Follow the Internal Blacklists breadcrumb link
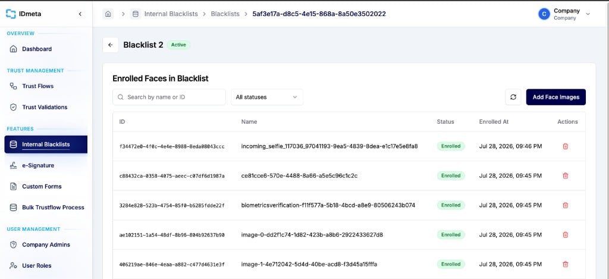This screenshot has width=609, height=279. pos(171,14)
